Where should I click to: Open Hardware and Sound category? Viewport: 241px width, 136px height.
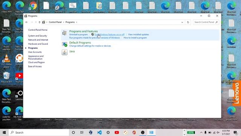click(38, 44)
